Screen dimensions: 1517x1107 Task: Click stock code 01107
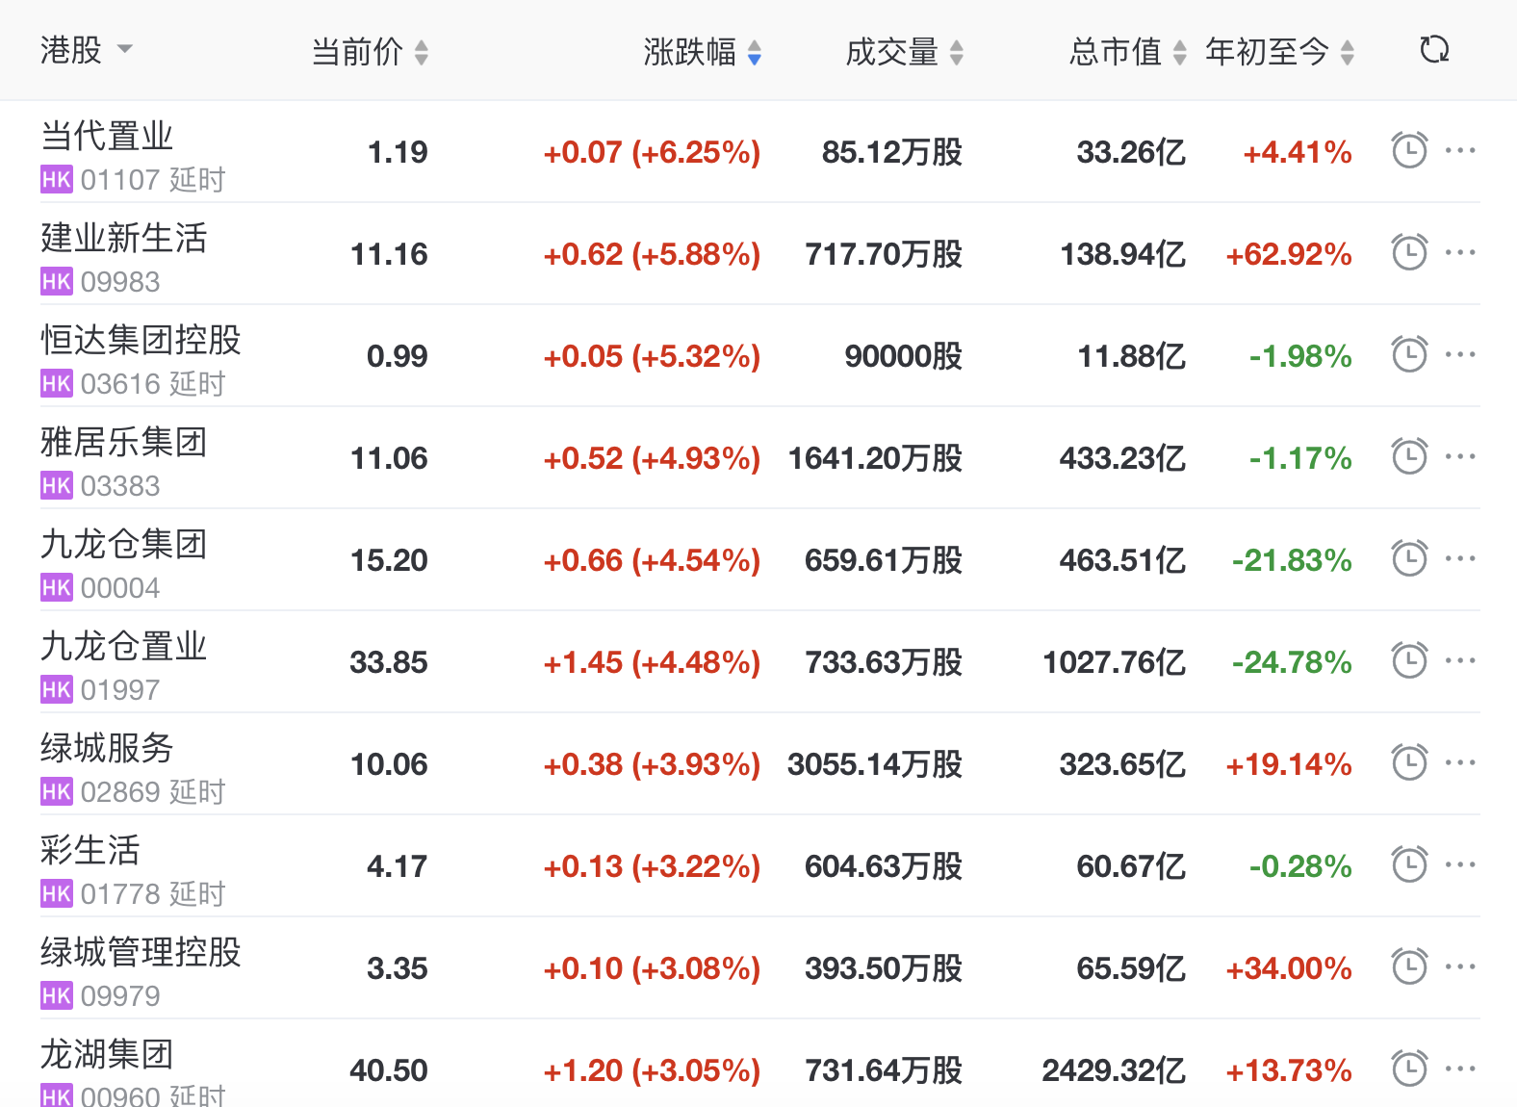click(120, 180)
